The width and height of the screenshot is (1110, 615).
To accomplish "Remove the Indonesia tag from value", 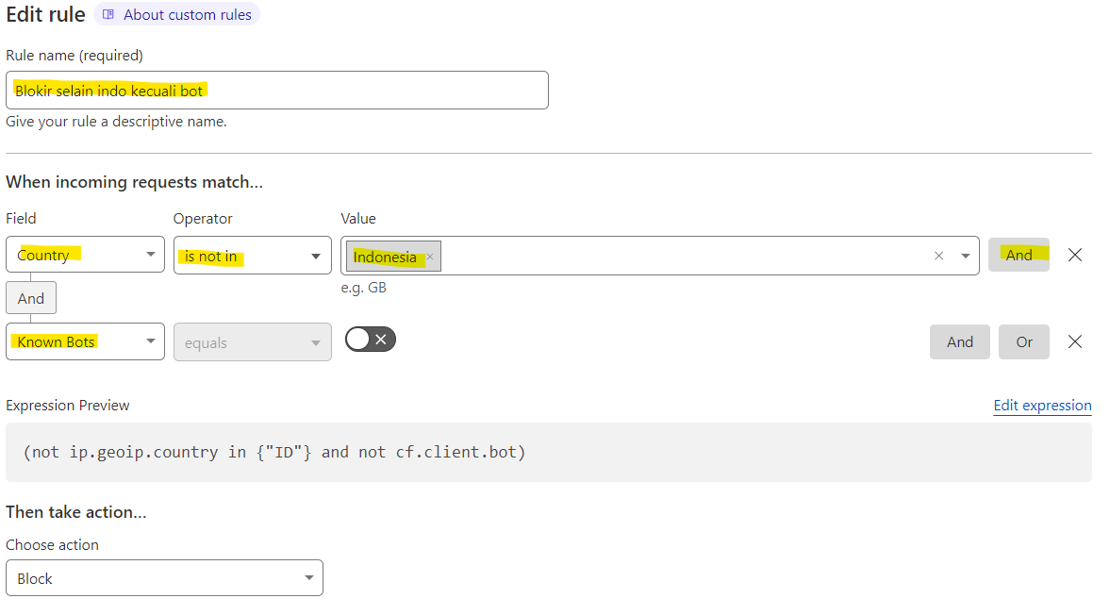I will (430, 257).
